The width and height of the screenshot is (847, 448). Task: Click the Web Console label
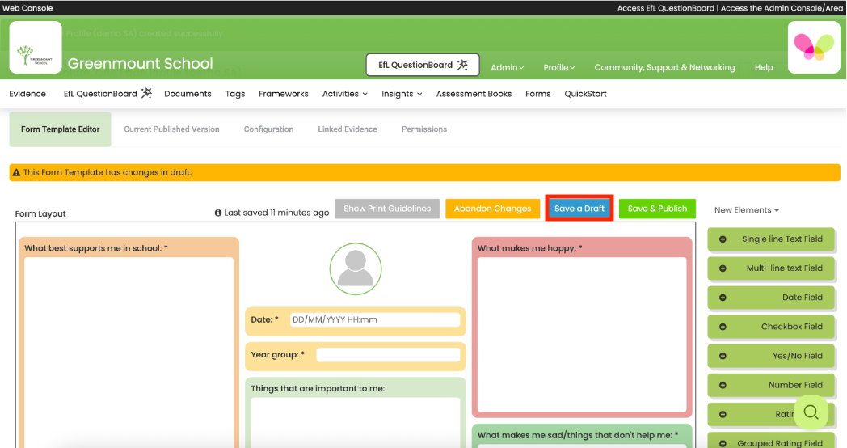pos(27,8)
